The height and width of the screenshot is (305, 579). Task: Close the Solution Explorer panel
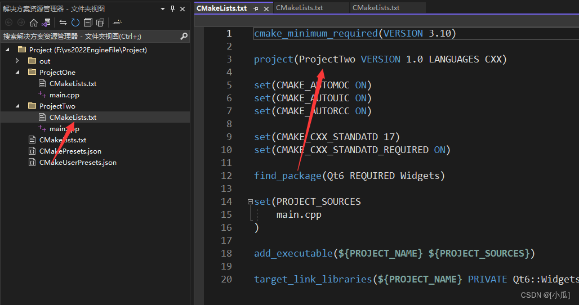point(182,9)
